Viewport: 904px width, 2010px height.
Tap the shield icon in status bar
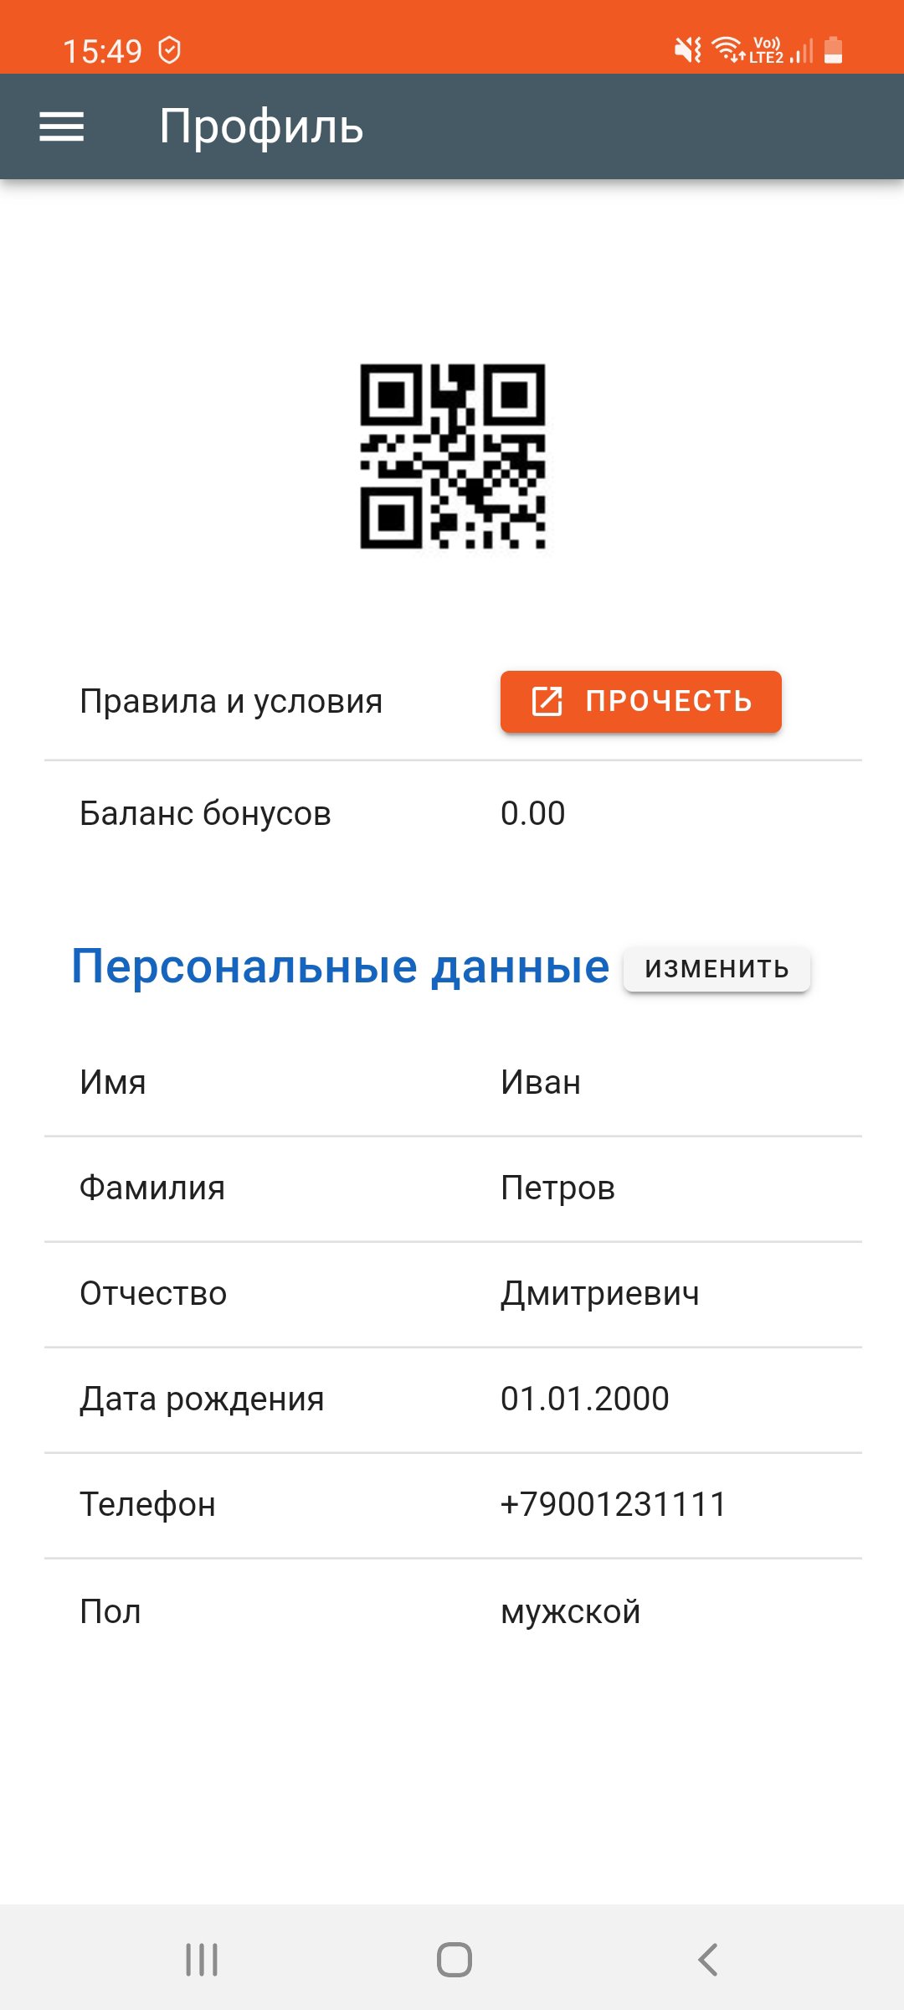[170, 51]
